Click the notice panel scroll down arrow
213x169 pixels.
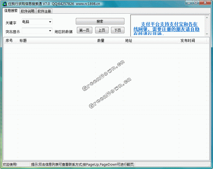point(207,34)
